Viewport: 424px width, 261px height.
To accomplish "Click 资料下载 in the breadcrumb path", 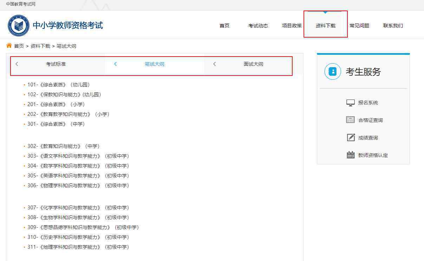I will pos(40,46).
